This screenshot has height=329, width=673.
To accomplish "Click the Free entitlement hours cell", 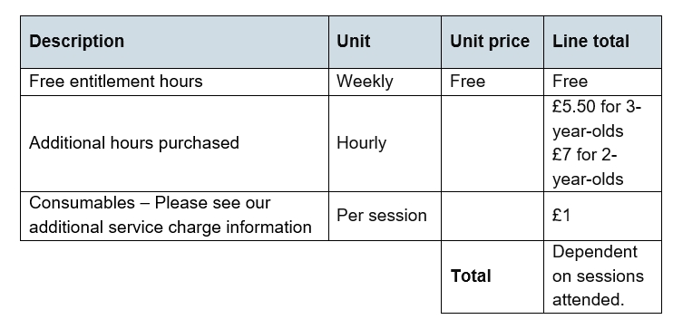I will point(175,82).
